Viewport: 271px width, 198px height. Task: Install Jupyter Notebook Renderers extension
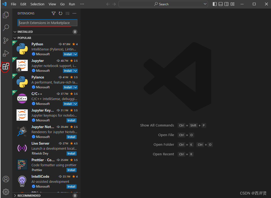(71, 137)
